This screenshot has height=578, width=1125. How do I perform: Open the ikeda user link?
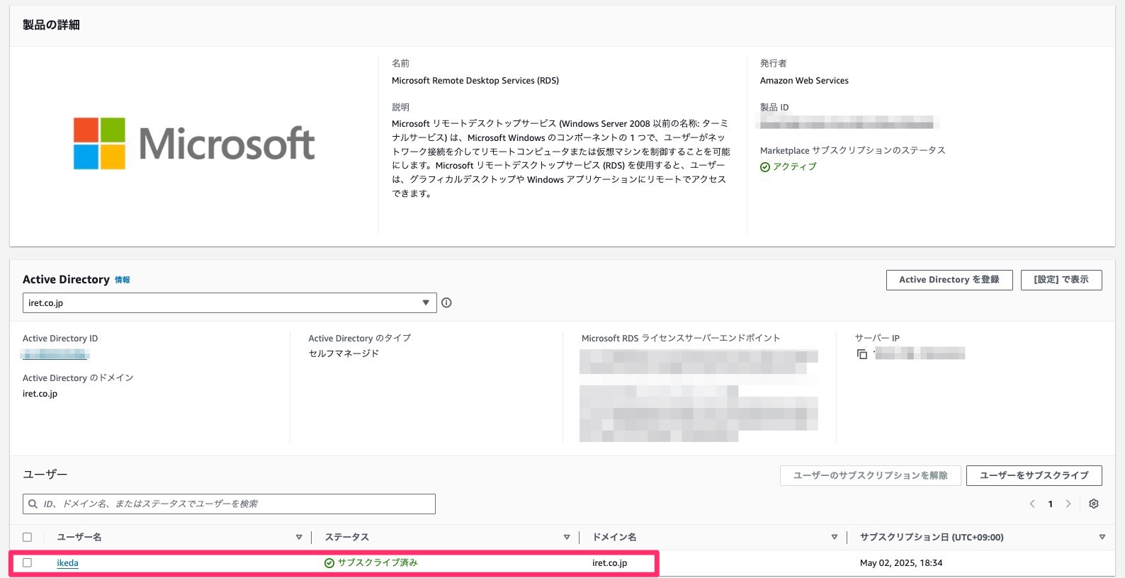(x=67, y=563)
